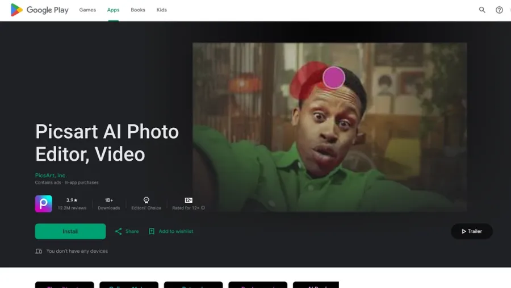This screenshot has width=511, height=288.
Task: Select the Apps tab
Action: pos(113,10)
